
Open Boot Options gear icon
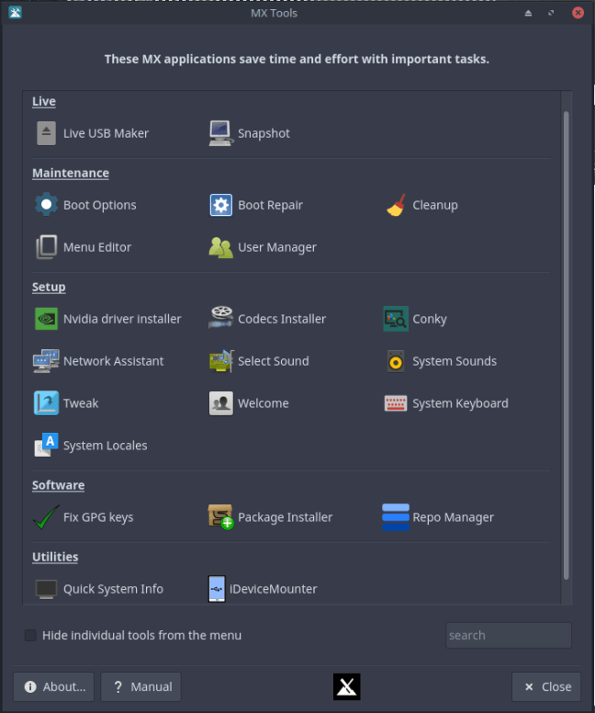[46, 205]
